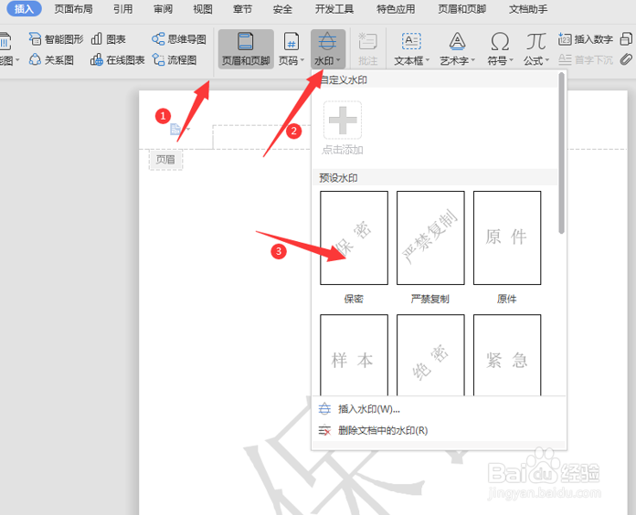Click the 水印 watermark icon
Image resolution: width=636 pixels, height=515 pixels.
click(x=327, y=41)
